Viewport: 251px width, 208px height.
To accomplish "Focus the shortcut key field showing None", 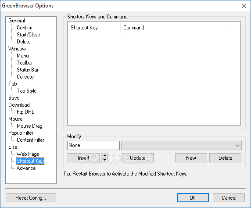I will pyautogui.click(x=93, y=145).
